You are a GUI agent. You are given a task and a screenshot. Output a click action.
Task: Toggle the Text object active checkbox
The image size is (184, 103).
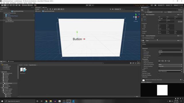[x=145, y=10]
